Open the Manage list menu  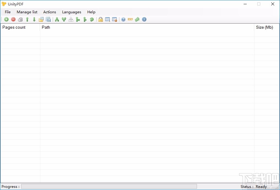click(x=27, y=12)
